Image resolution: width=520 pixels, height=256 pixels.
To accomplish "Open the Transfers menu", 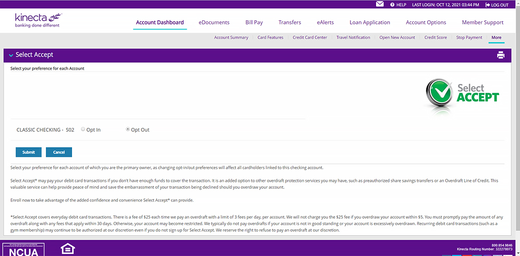I will 290,22.
